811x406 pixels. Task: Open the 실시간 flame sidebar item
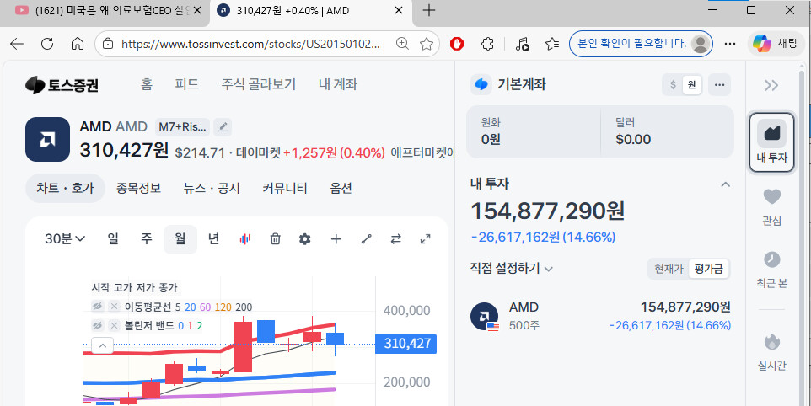pyautogui.click(x=771, y=352)
